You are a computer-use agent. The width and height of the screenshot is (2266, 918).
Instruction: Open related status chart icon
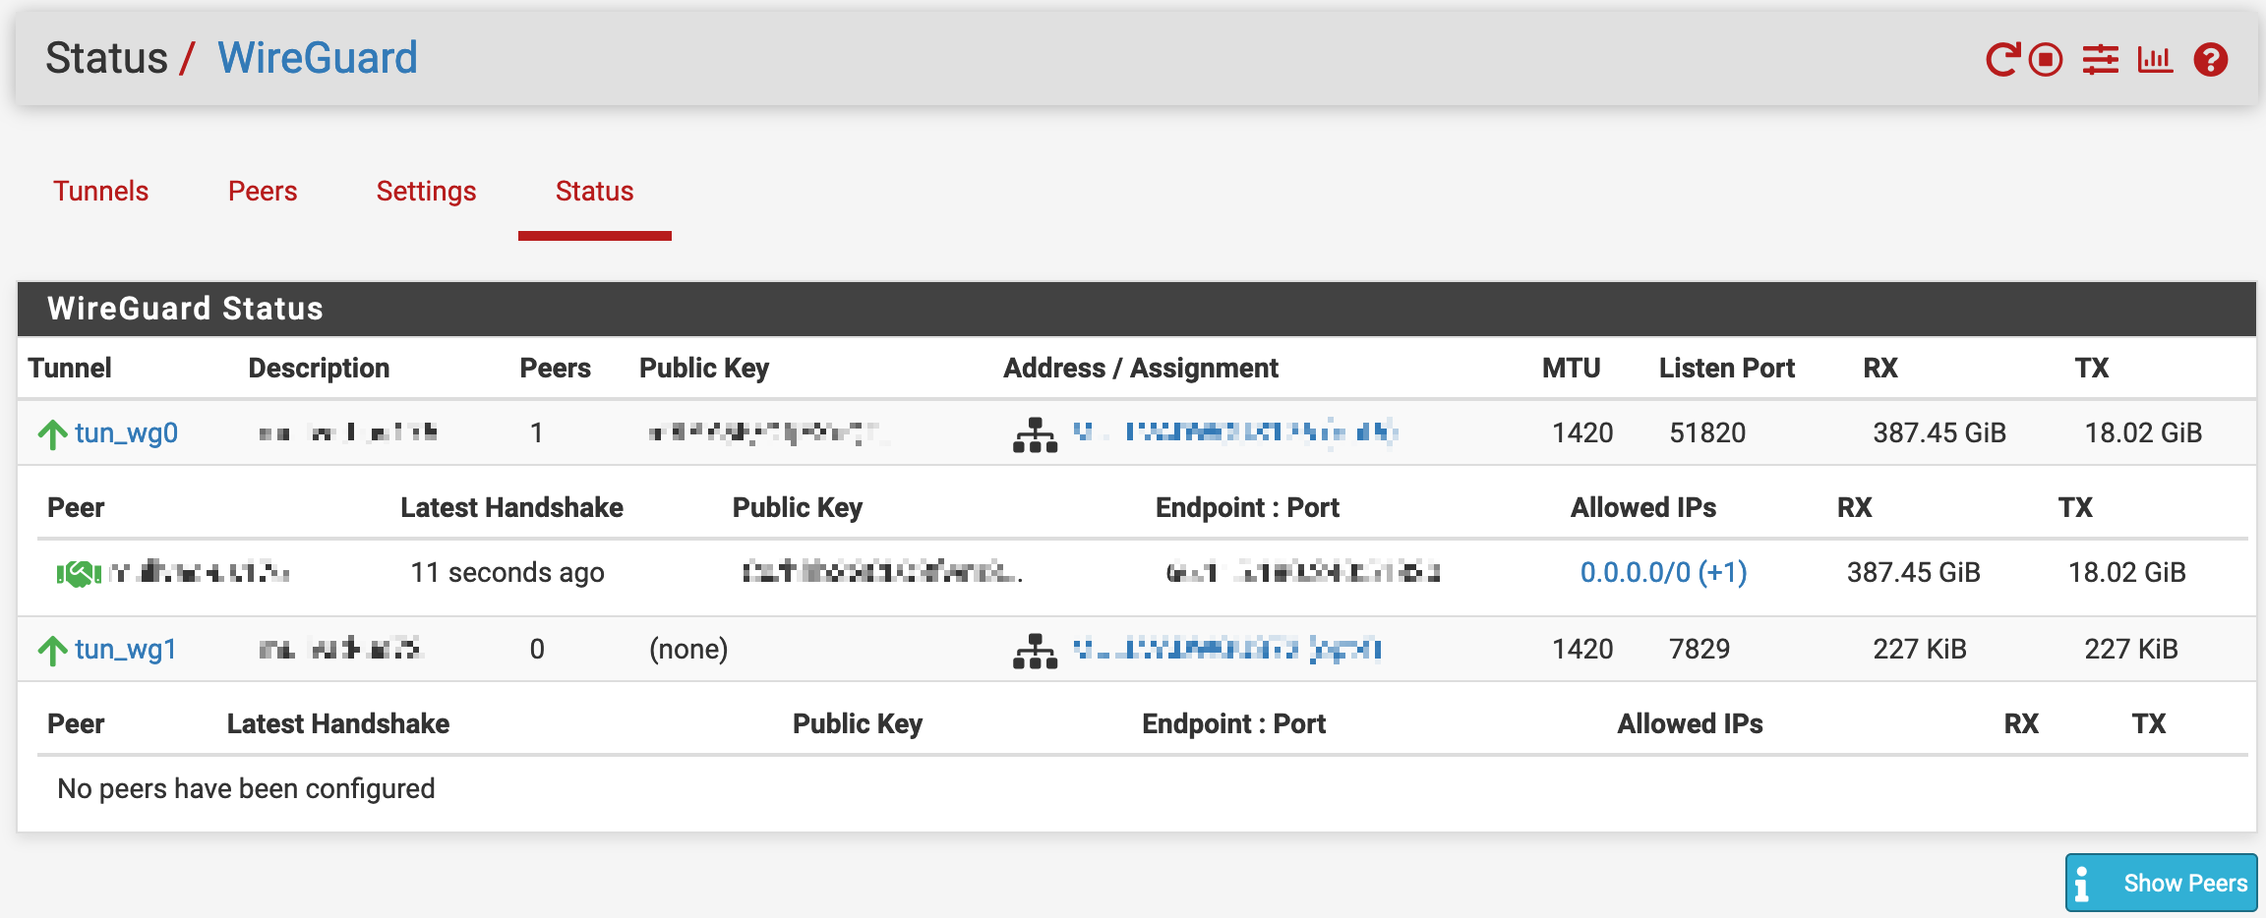pyautogui.click(x=2154, y=60)
